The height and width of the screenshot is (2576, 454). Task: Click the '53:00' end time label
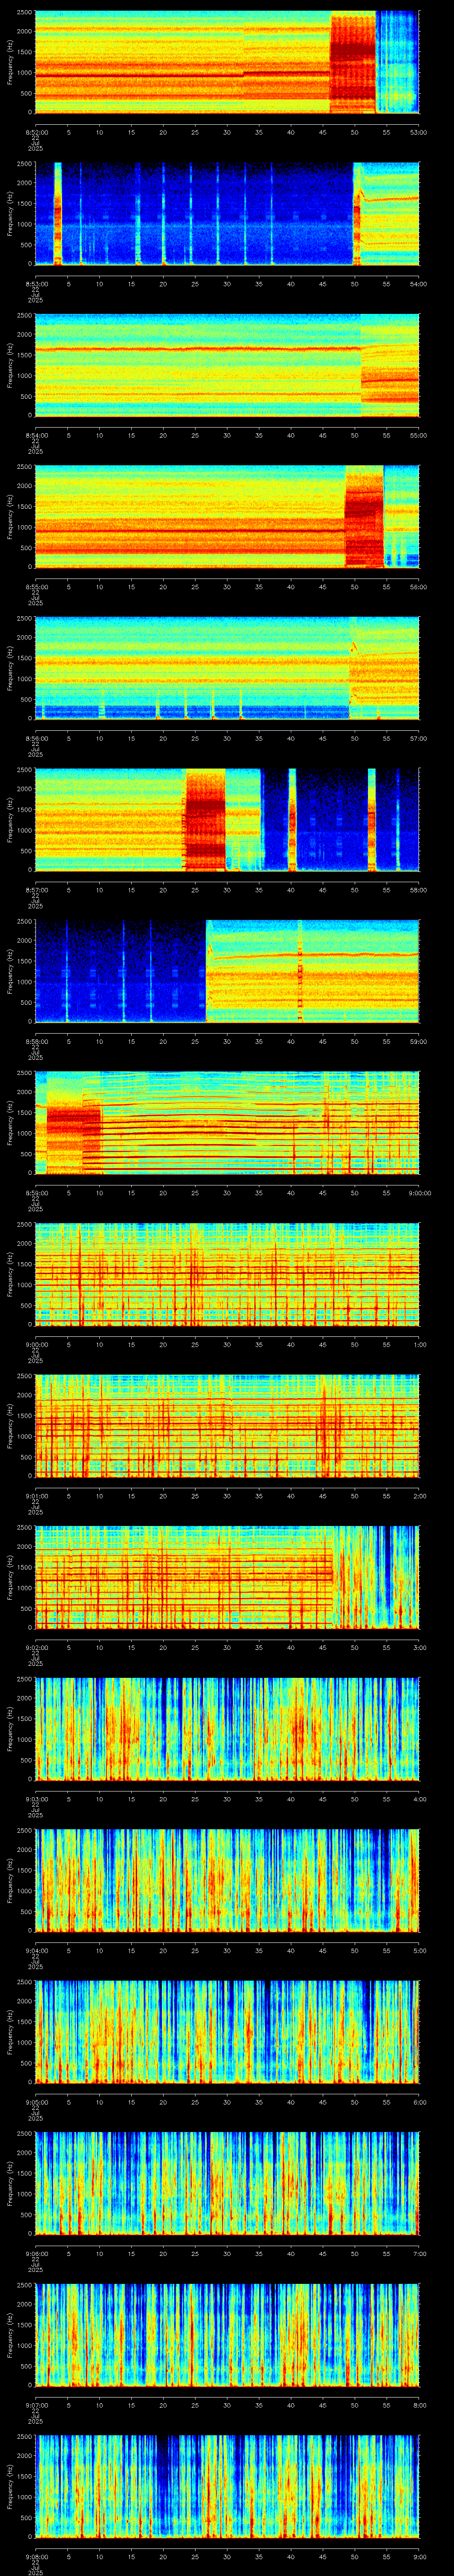click(x=419, y=132)
